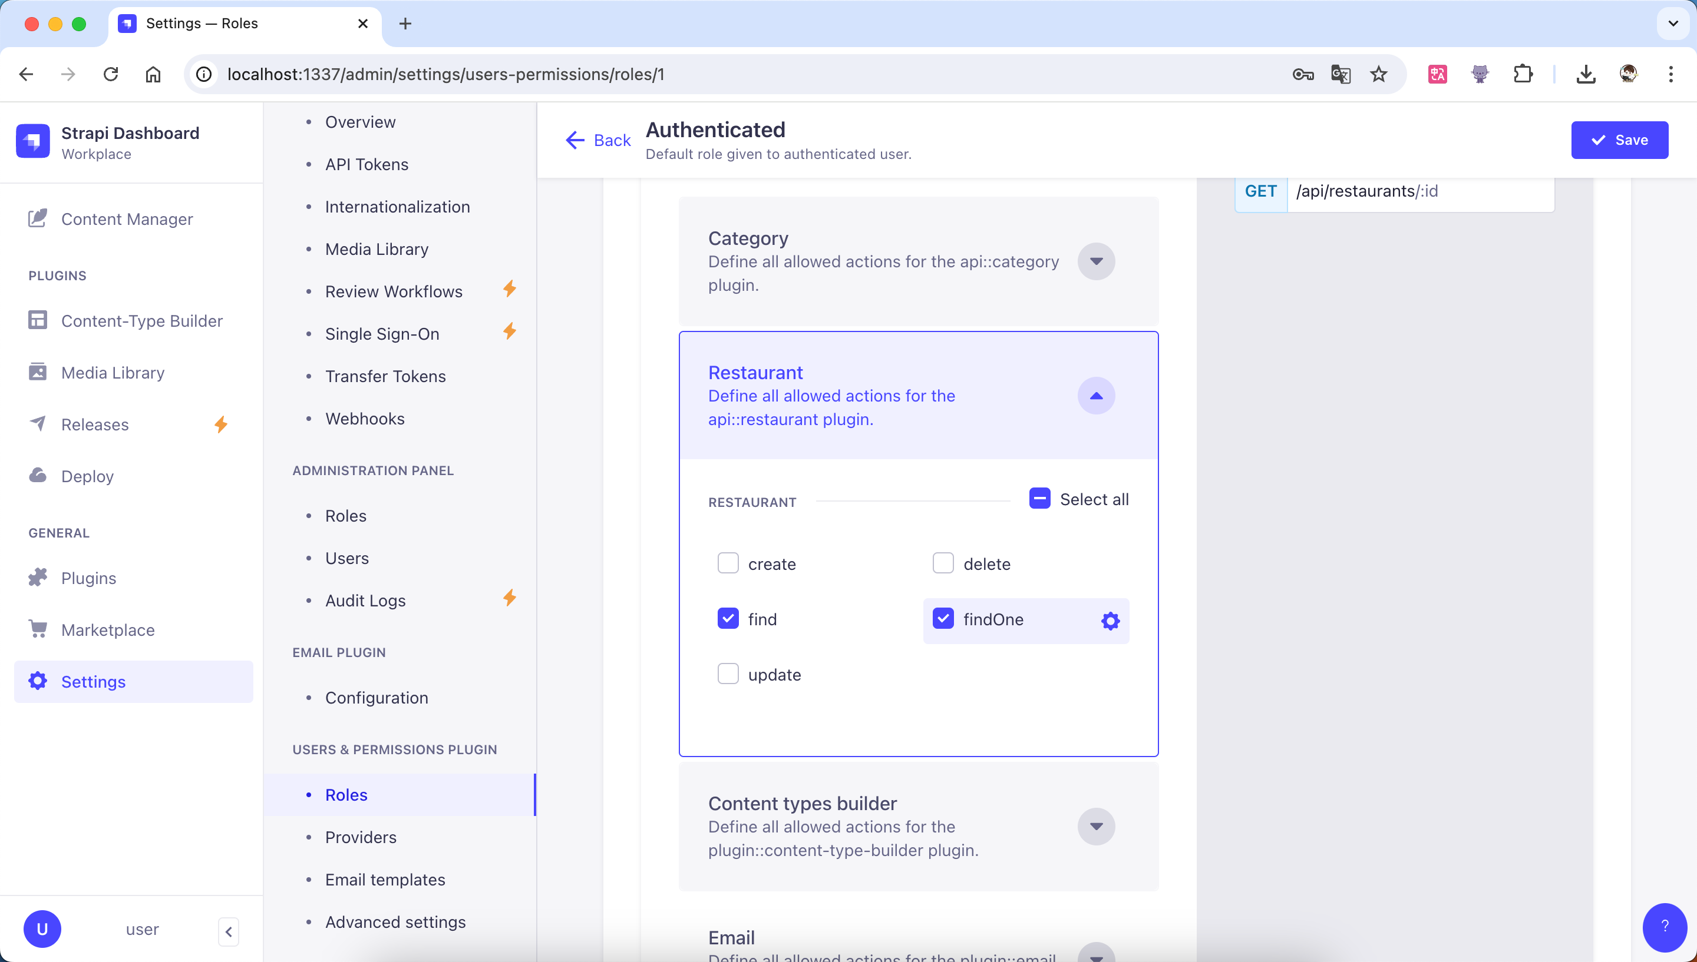
Task: Enable the create checkbox for Restaurant
Action: pos(727,563)
